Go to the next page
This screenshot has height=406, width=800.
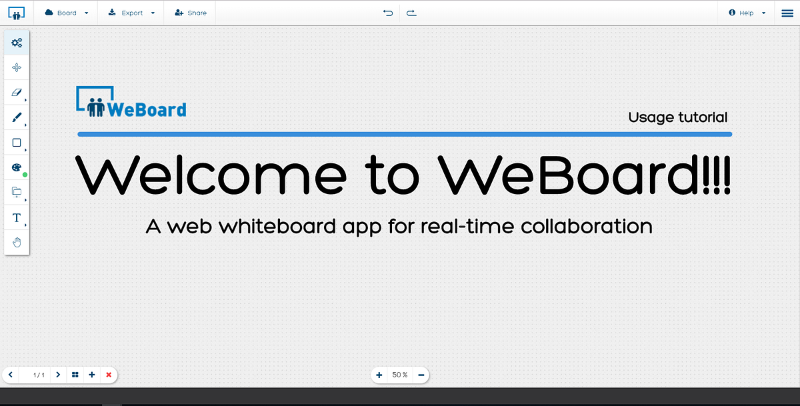pyautogui.click(x=58, y=375)
